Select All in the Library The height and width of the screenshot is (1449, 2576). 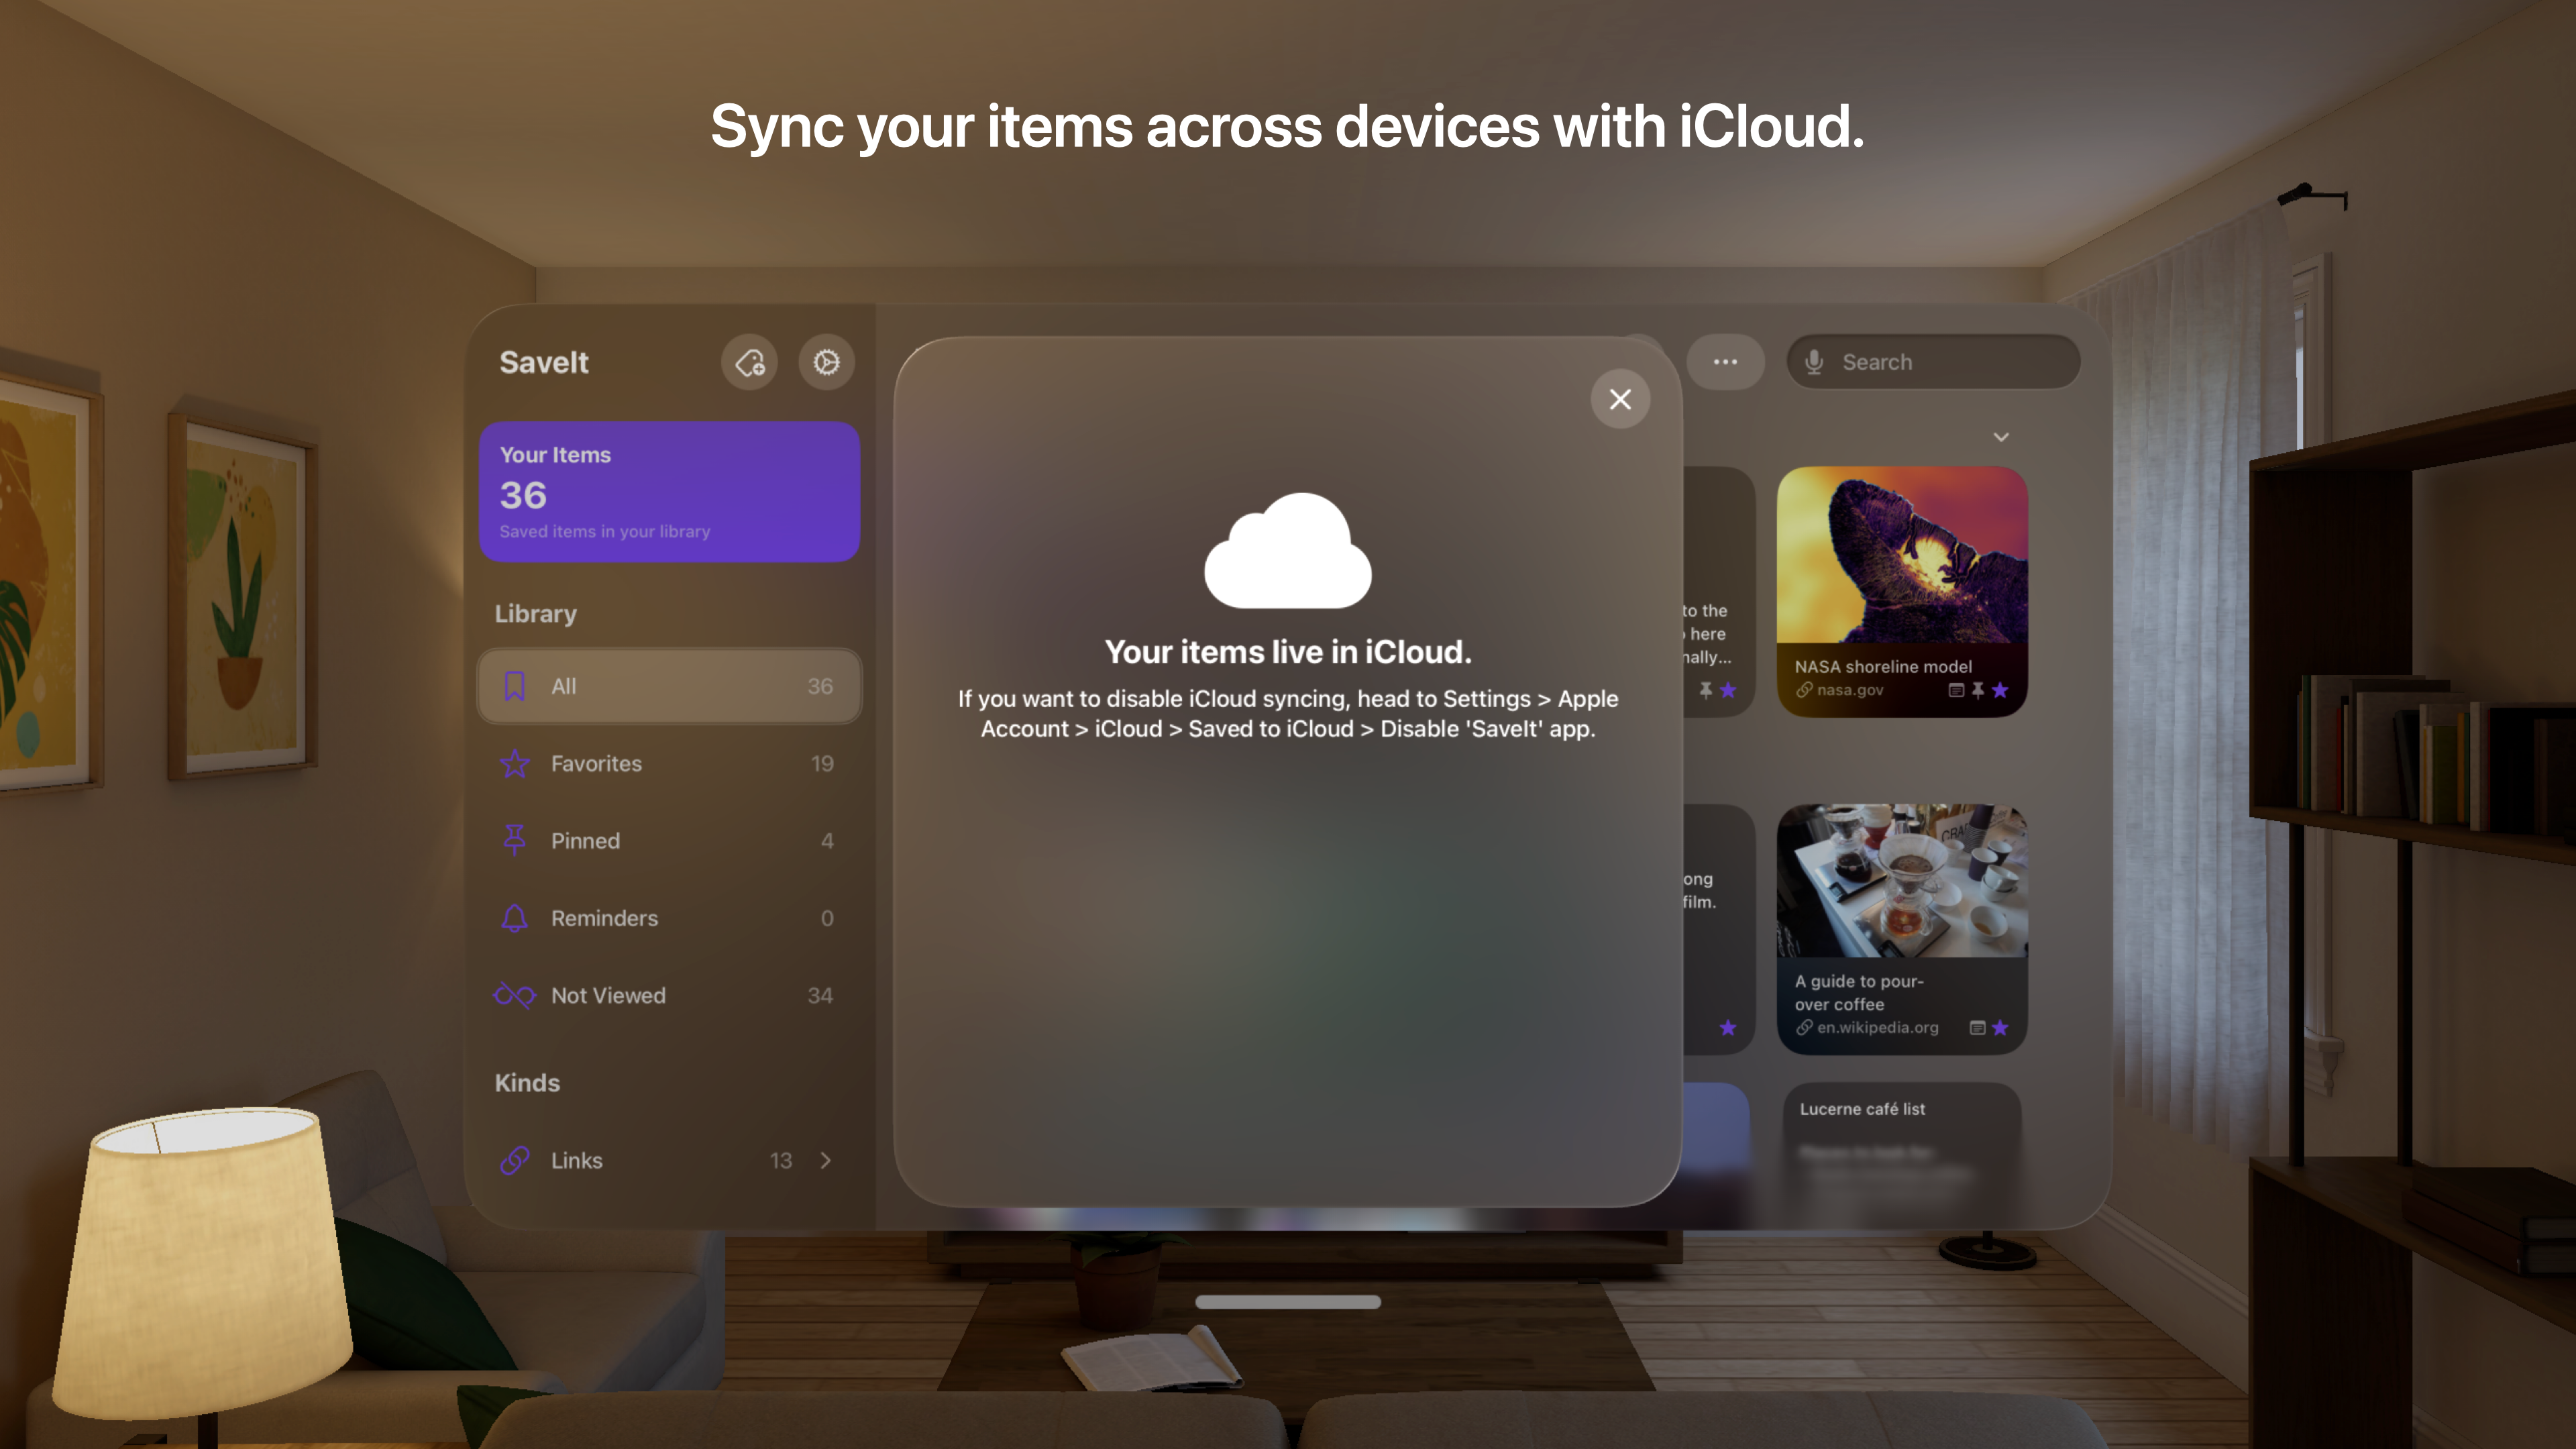(669, 686)
